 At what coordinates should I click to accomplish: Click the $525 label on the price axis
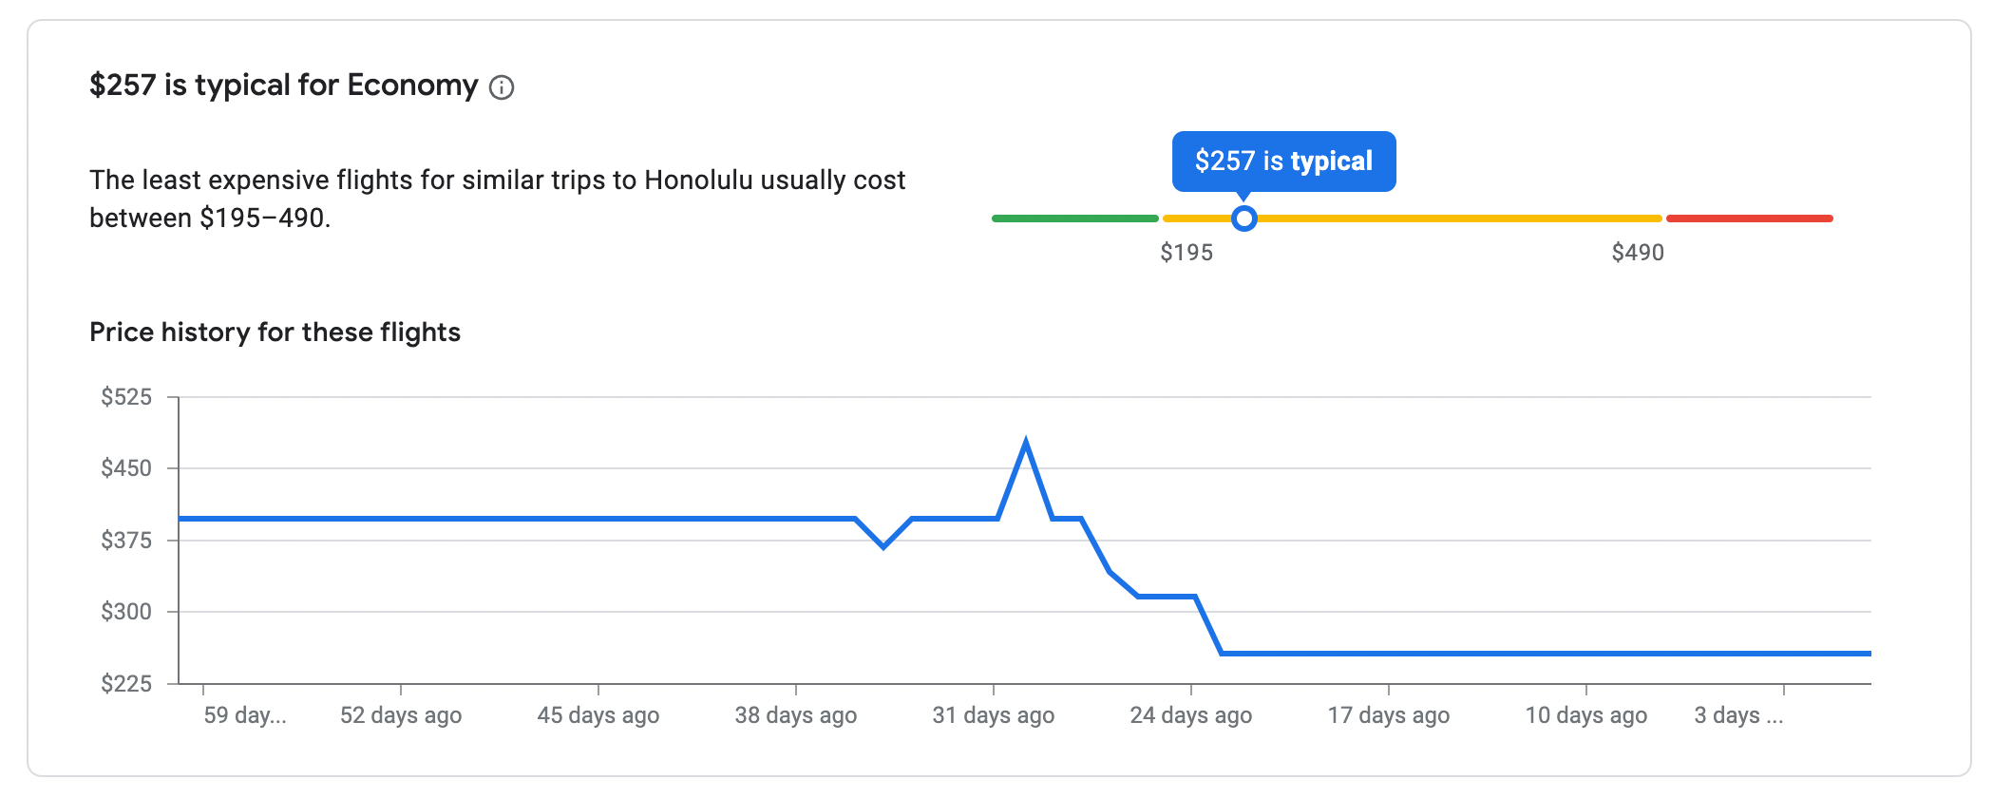tap(126, 397)
